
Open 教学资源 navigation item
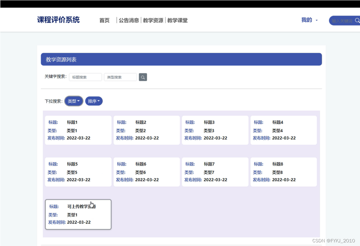[153, 20]
